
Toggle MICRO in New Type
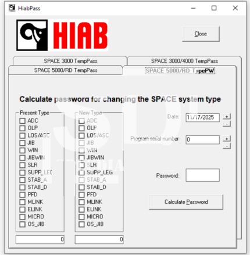point(81,217)
